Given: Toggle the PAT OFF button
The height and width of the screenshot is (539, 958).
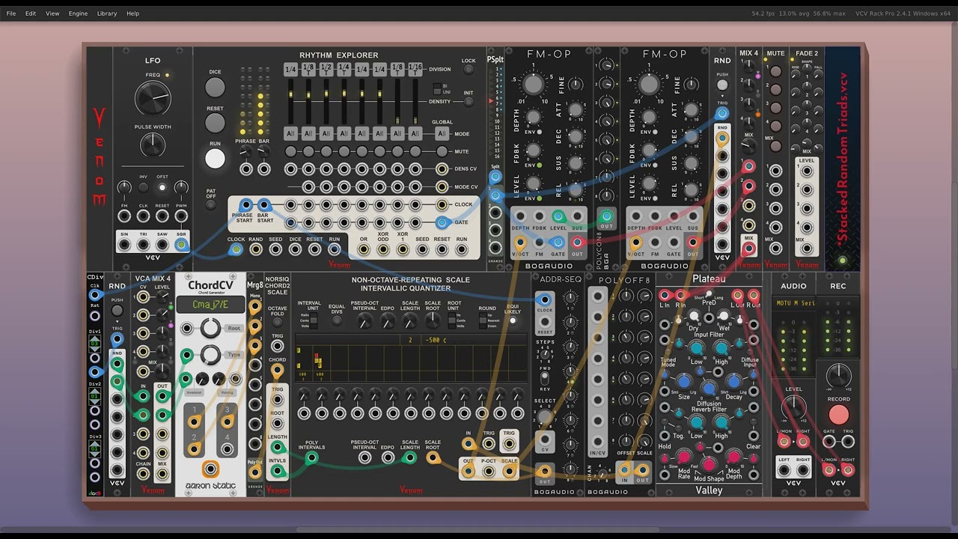Looking at the screenshot, I should pyautogui.click(x=211, y=204).
